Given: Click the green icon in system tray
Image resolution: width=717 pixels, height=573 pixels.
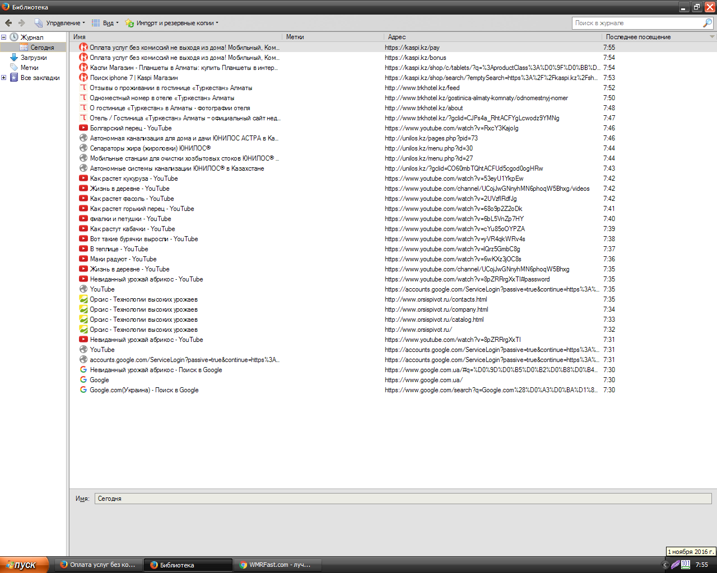Looking at the screenshot, I should 686,565.
